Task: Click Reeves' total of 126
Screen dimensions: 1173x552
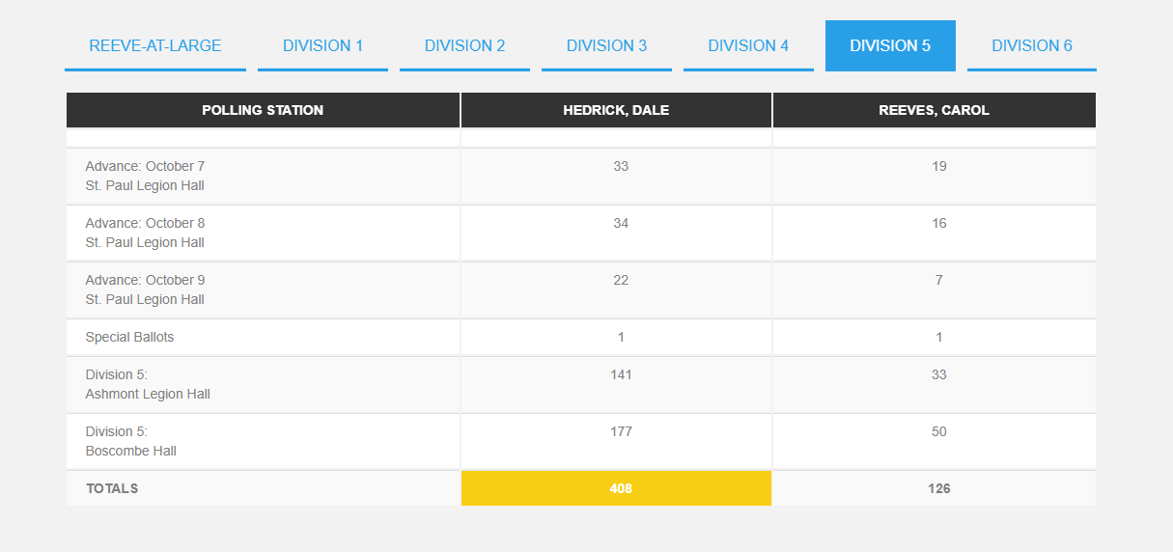Action: 938,488
